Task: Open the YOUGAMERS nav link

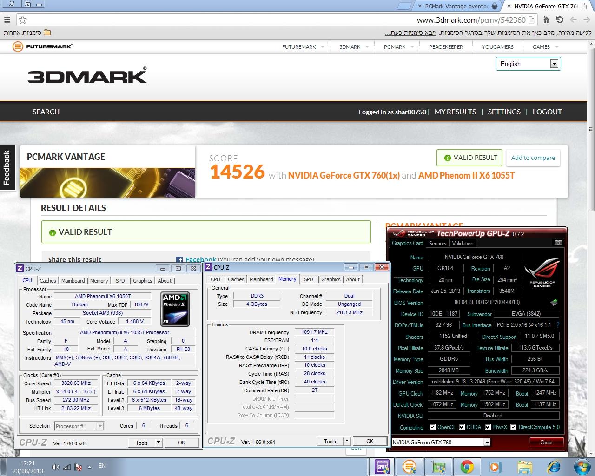Action: click(x=498, y=47)
